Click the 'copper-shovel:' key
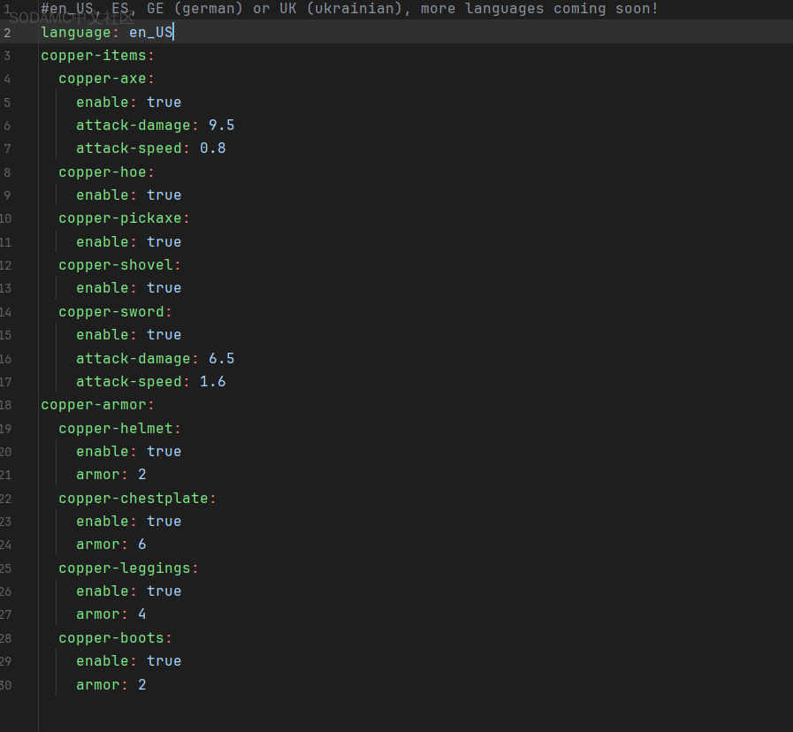This screenshot has width=793, height=732. click(x=119, y=265)
